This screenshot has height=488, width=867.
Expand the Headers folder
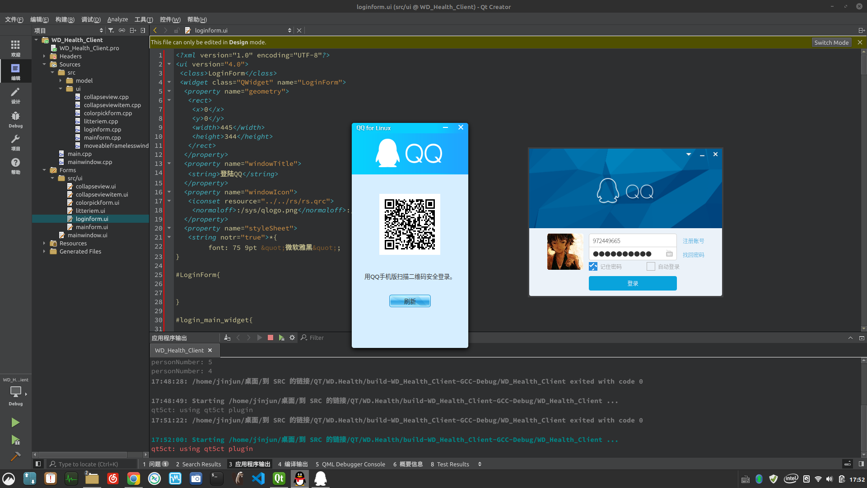(x=44, y=56)
